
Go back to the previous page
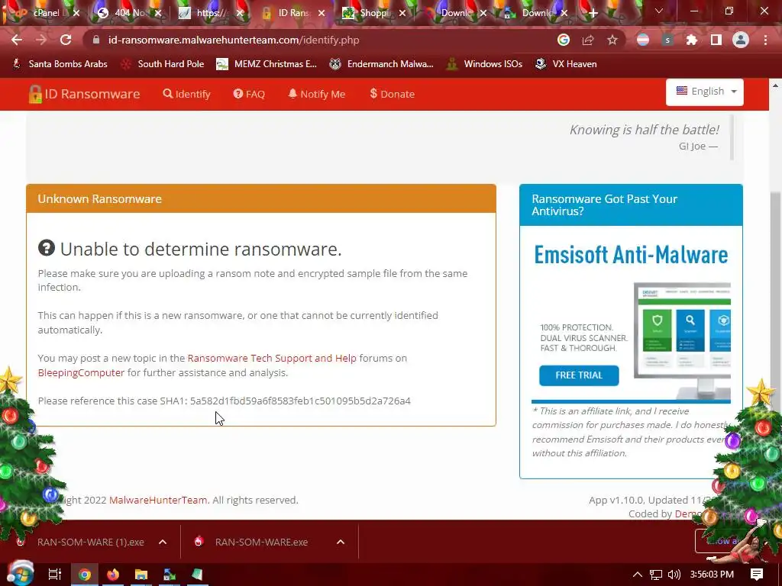point(17,40)
